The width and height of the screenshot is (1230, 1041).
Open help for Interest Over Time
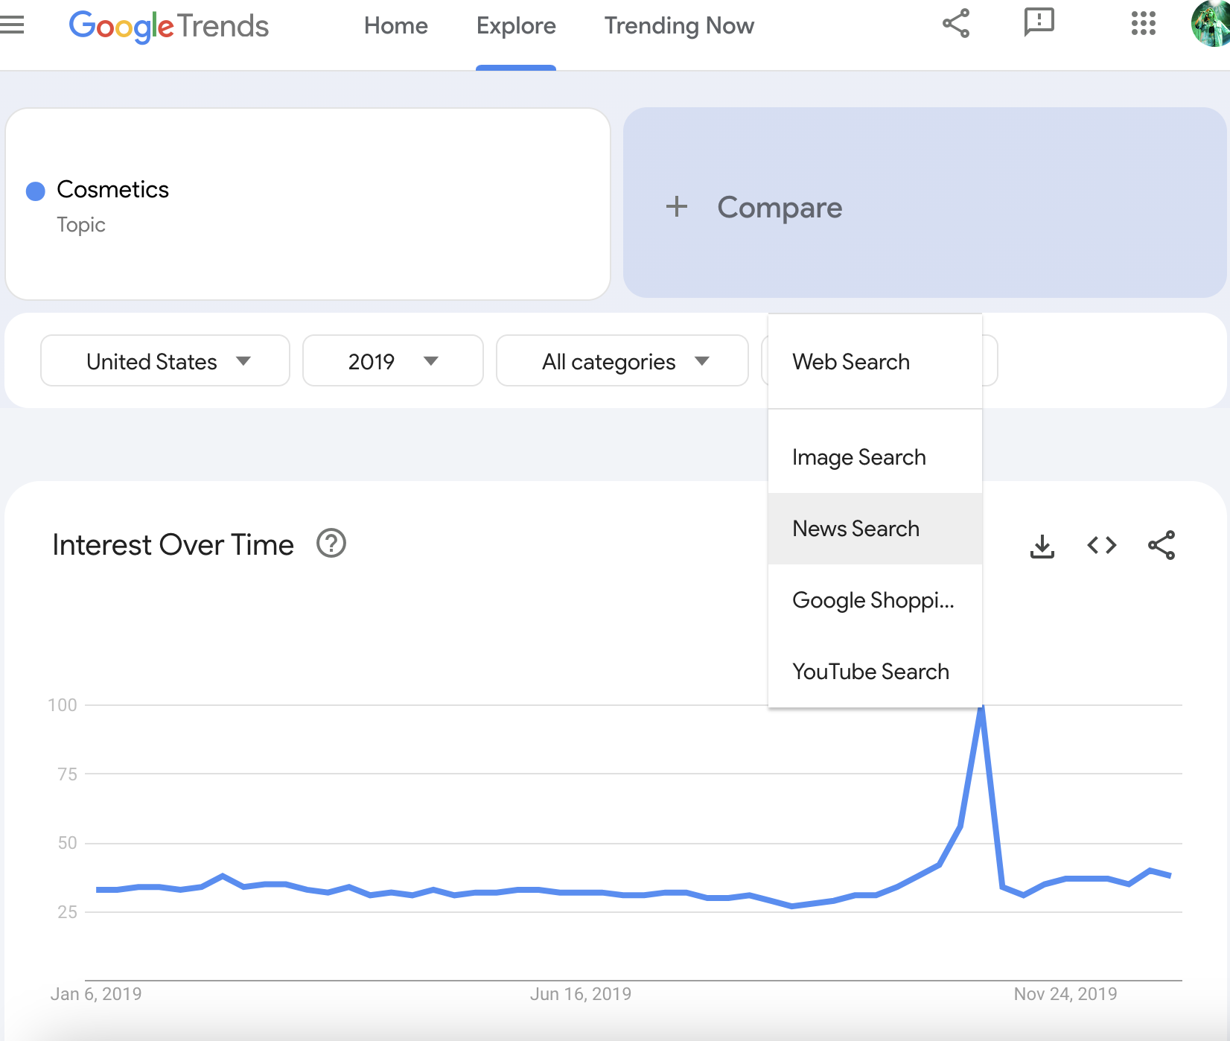pos(331,544)
